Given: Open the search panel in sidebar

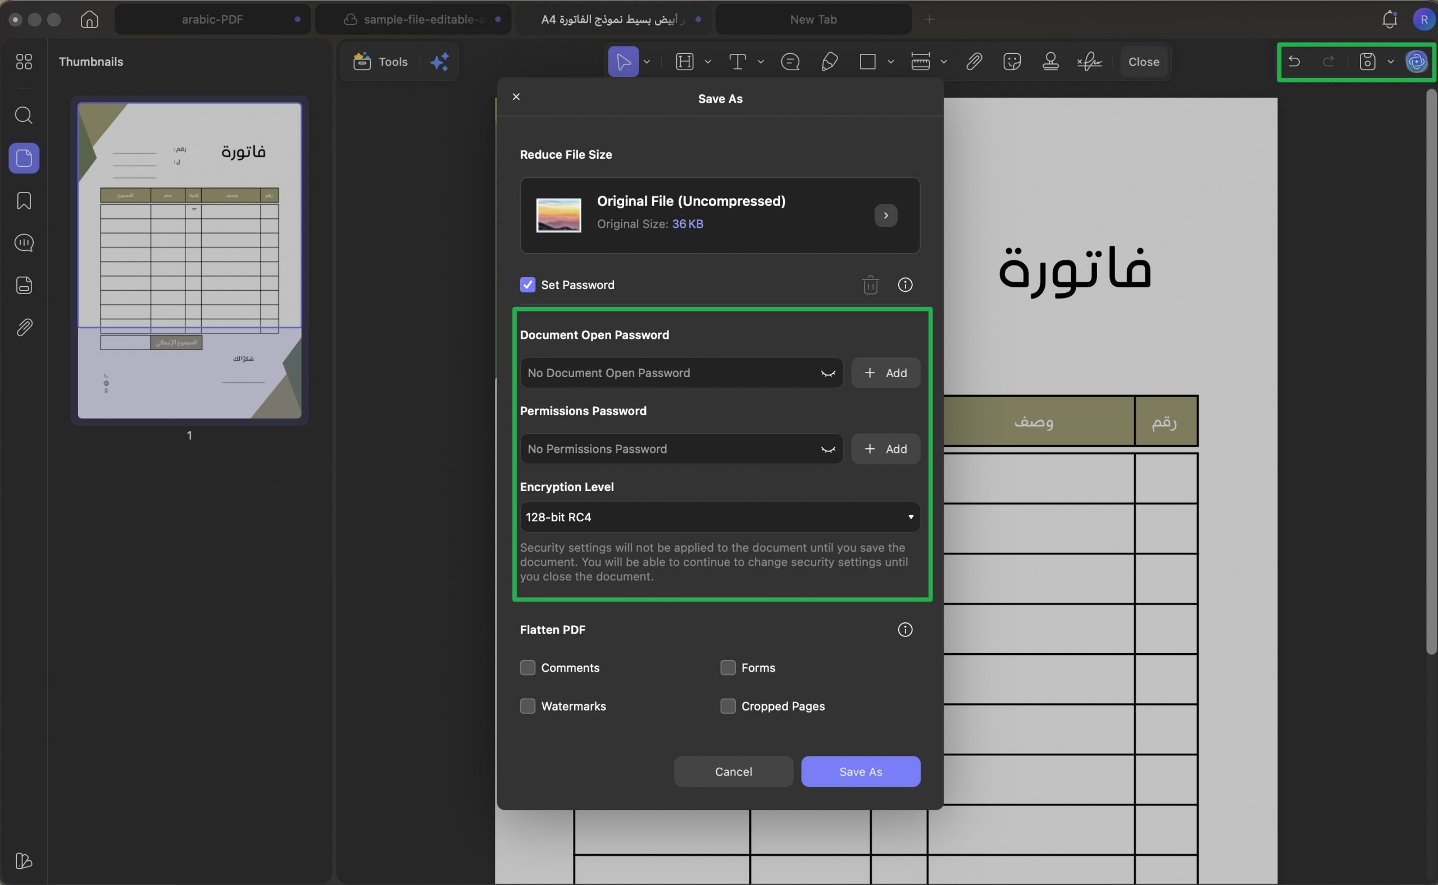Looking at the screenshot, I should pyautogui.click(x=24, y=114).
